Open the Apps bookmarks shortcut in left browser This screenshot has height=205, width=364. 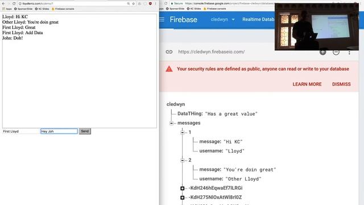click(7, 9)
